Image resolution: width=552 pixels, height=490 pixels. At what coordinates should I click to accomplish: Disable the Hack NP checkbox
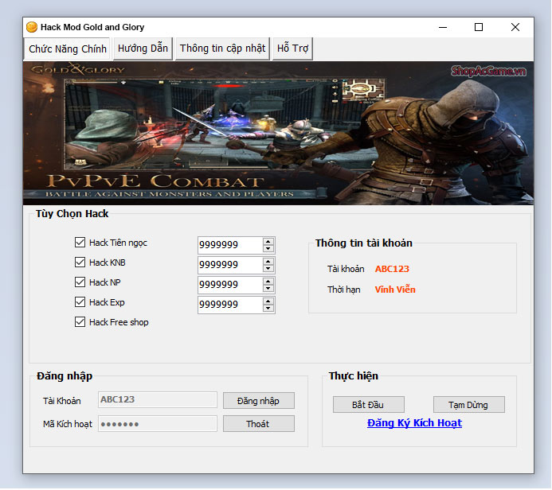(x=80, y=282)
